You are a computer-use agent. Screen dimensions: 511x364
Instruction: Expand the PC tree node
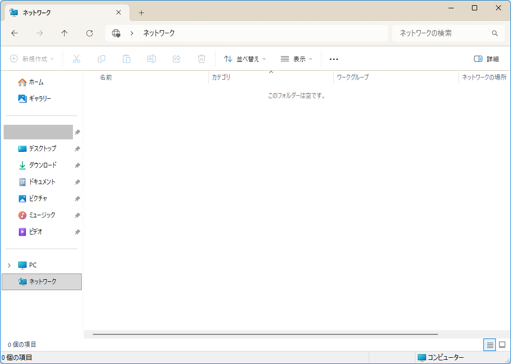(9, 265)
